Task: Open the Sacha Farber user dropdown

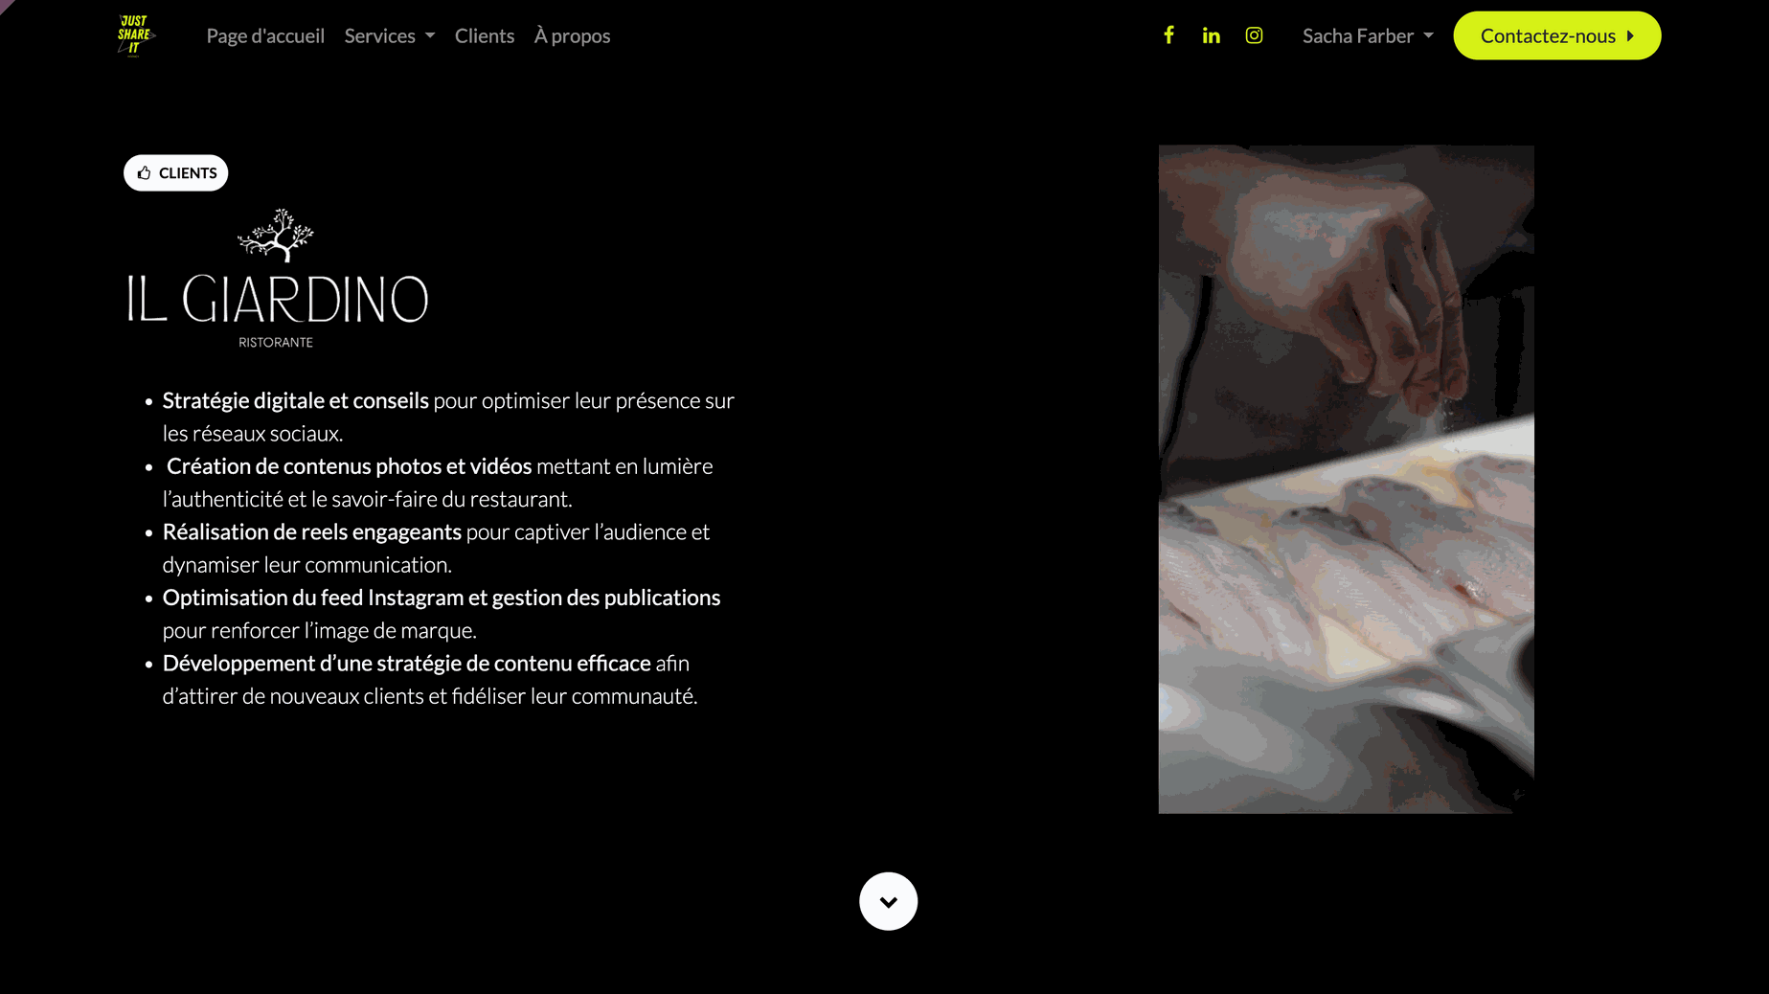Action: (x=1367, y=35)
